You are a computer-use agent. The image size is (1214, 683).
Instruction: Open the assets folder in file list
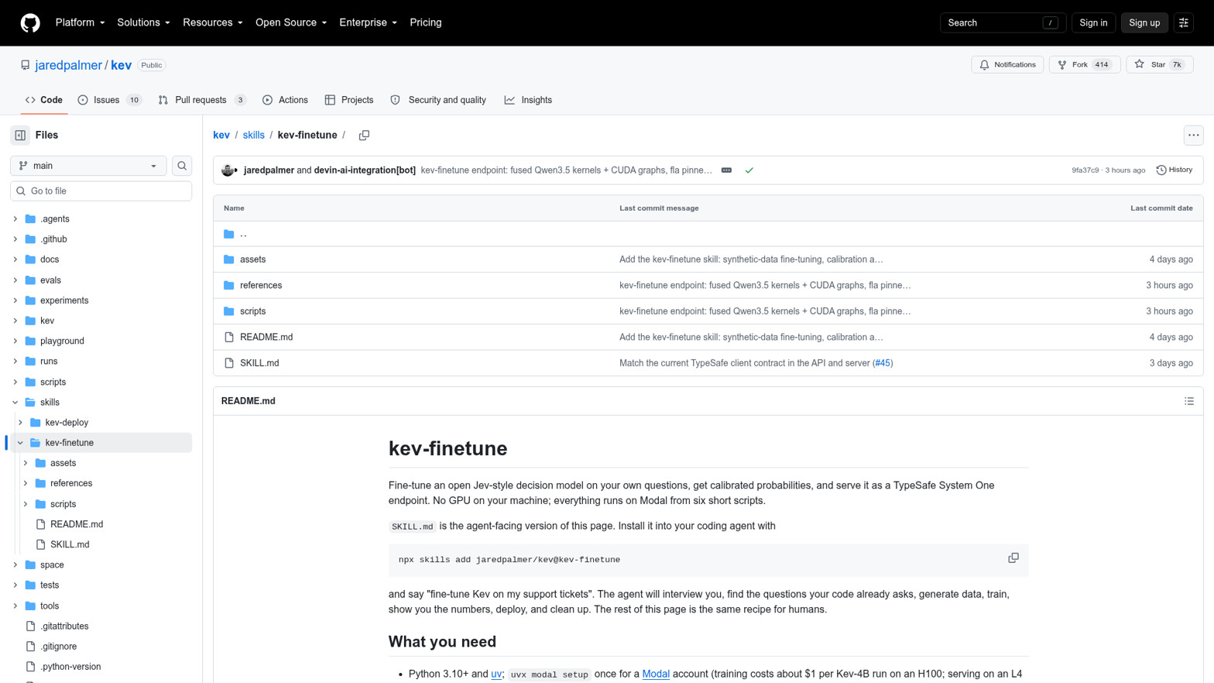tap(252, 259)
